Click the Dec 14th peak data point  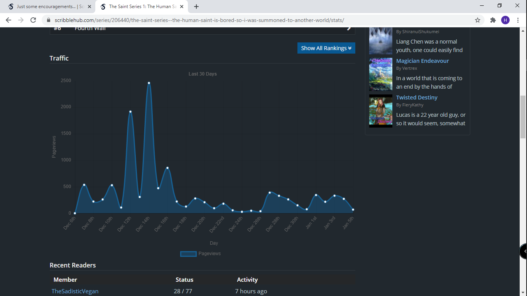(x=149, y=83)
